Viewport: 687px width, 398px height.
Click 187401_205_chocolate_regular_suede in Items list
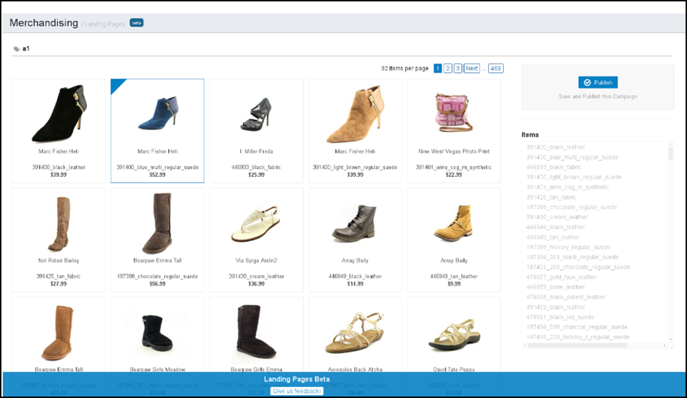click(578, 267)
